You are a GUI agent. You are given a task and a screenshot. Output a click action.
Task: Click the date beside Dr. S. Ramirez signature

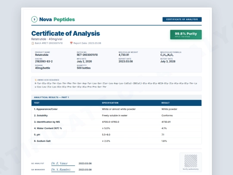coord(85,170)
